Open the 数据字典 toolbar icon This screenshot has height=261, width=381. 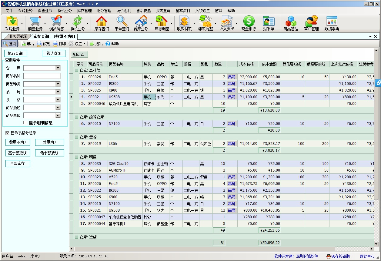pyautogui.click(x=332, y=23)
